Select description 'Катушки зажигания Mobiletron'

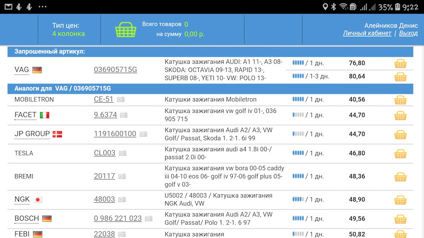(210, 100)
